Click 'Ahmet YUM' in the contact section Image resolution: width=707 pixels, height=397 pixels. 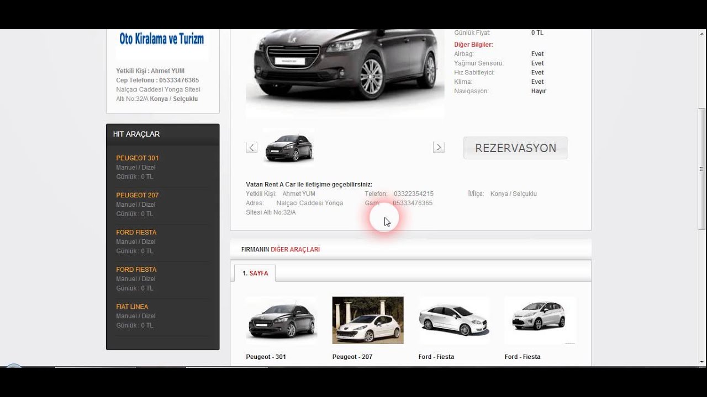click(299, 194)
